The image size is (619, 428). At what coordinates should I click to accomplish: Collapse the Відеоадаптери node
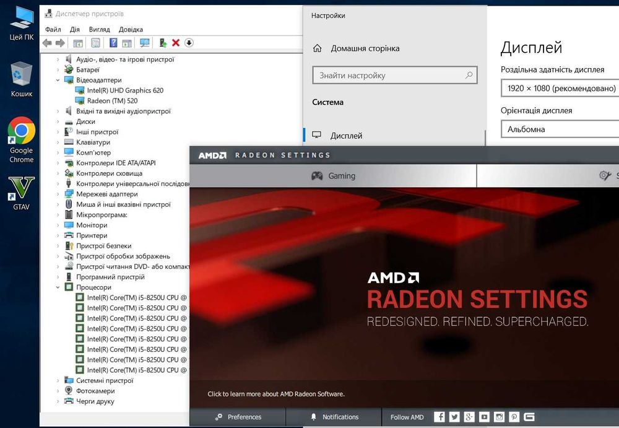coord(58,81)
